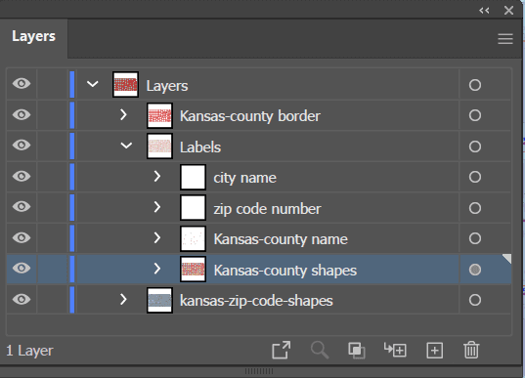
Task: Select the Kansas-county shapes sublayer name
Action: point(285,271)
